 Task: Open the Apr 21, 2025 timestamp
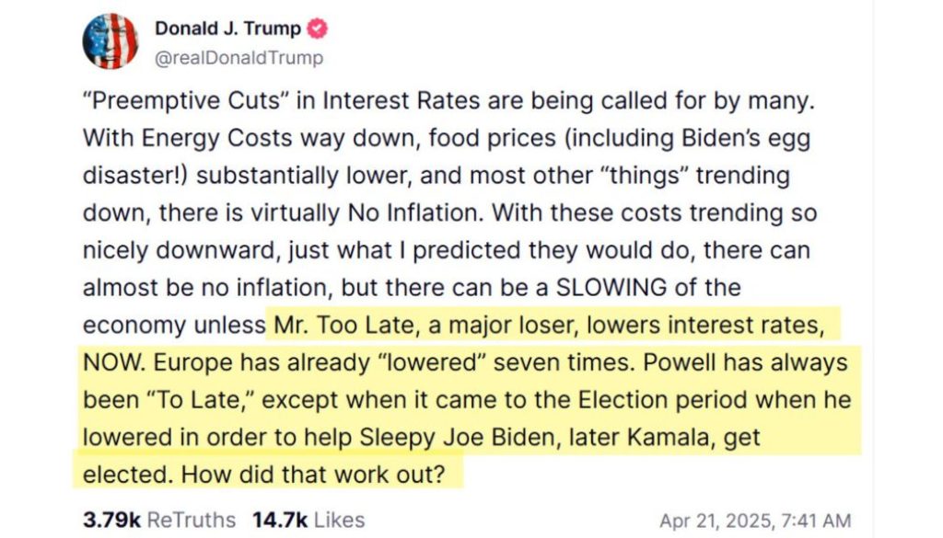coord(755,521)
